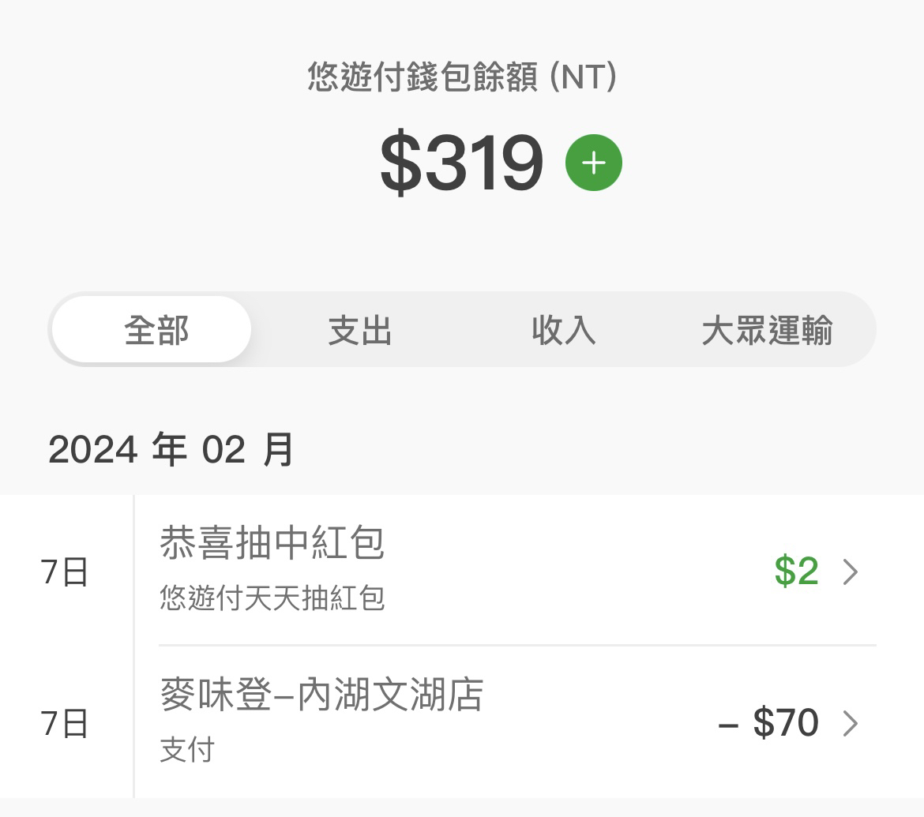Image resolution: width=924 pixels, height=817 pixels.
Task: Show the 大眾運輸 transactions tab
Action: click(x=767, y=330)
